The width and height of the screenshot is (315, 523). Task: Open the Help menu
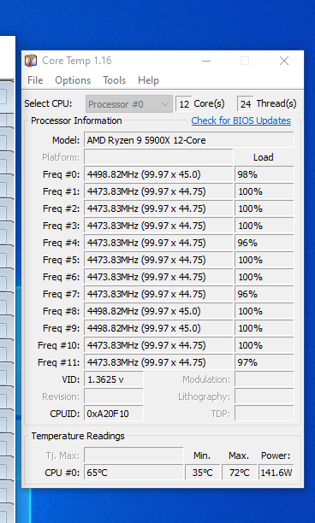148,80
